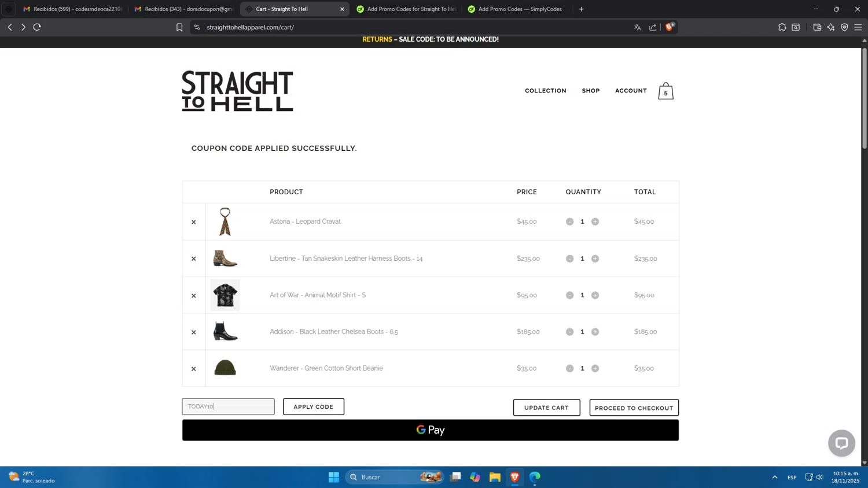This screenshot has width=868, height=488.
Task: Remove Wanderer Green Beanie from cart
Action: (x=194, y=369)
